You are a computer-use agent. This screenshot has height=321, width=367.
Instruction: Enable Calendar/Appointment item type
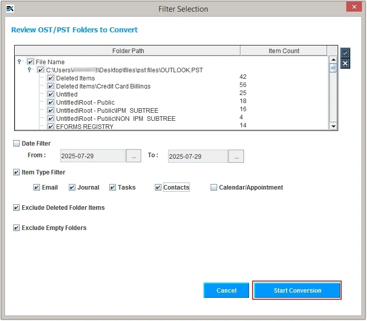click(x=214, y=187)
